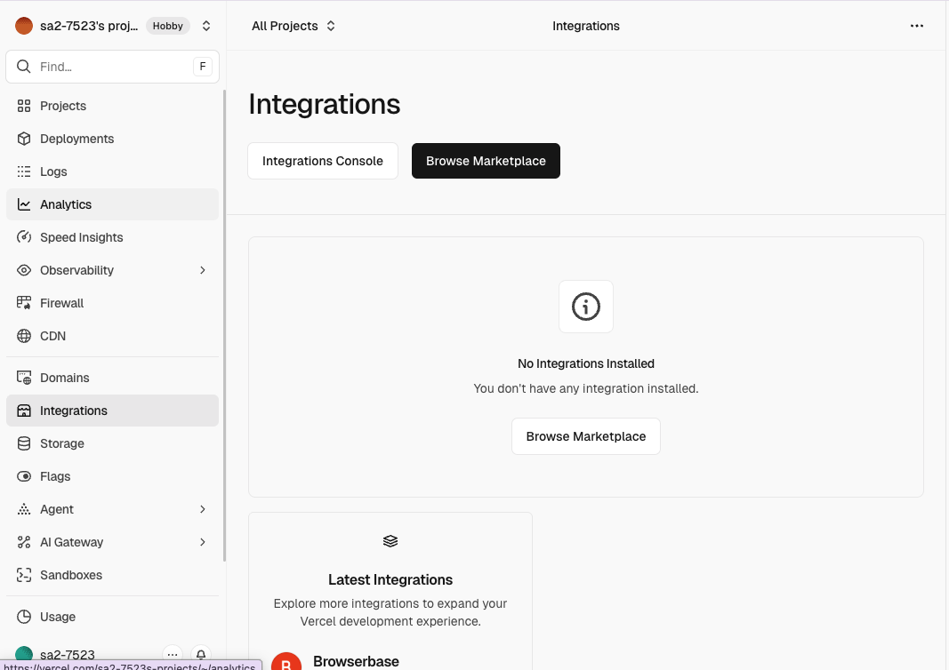Viewport: 949px width, 670px height.
Task: Open notifications bell icon
Action: click(x=201, y=654)
